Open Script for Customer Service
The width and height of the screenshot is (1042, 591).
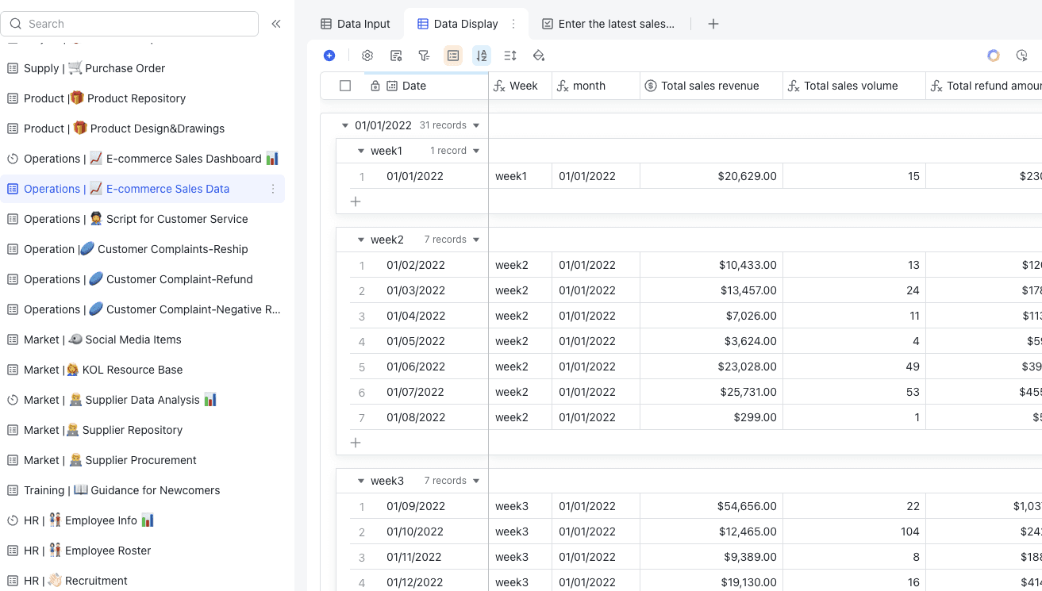[x=143, y=219]
